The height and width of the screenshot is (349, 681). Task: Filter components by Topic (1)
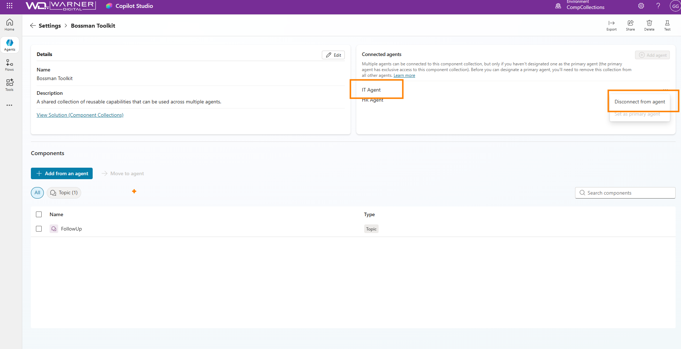tap(64, 193)
